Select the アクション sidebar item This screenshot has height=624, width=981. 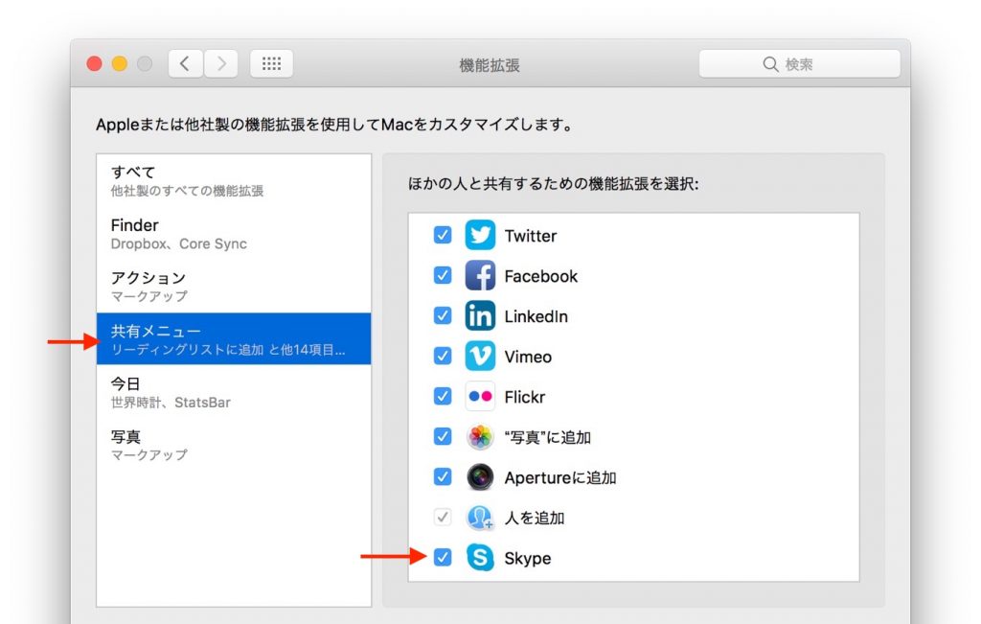[x=233, y=286]
